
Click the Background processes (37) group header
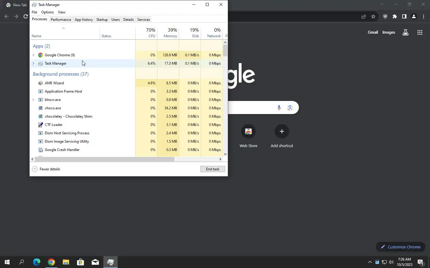[x=61, y=74]
